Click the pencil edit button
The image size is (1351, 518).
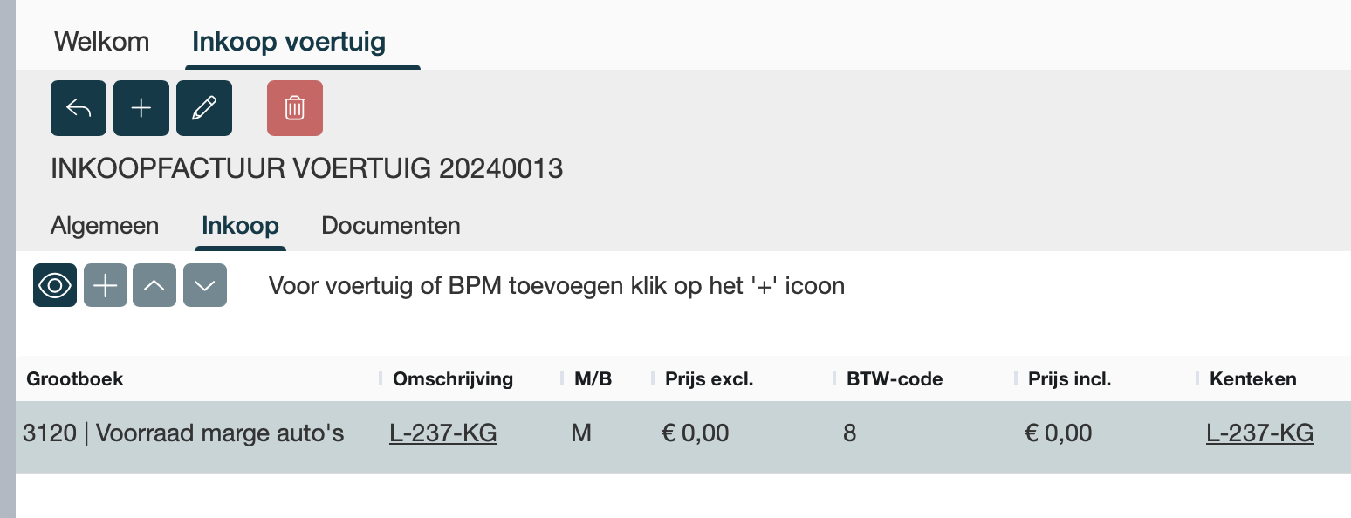pyautogui.click(x=204, y=108)
